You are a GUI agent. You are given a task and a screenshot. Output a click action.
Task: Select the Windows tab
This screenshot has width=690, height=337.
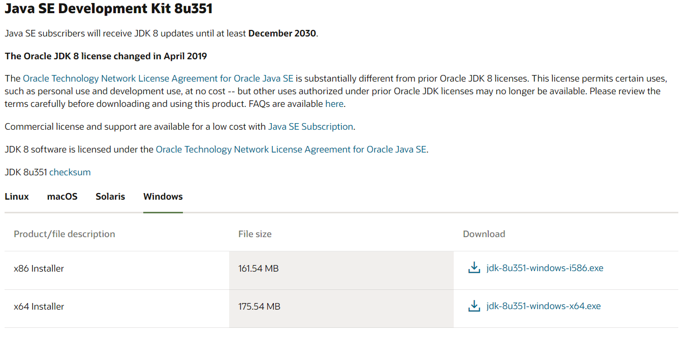pos(163,197)
